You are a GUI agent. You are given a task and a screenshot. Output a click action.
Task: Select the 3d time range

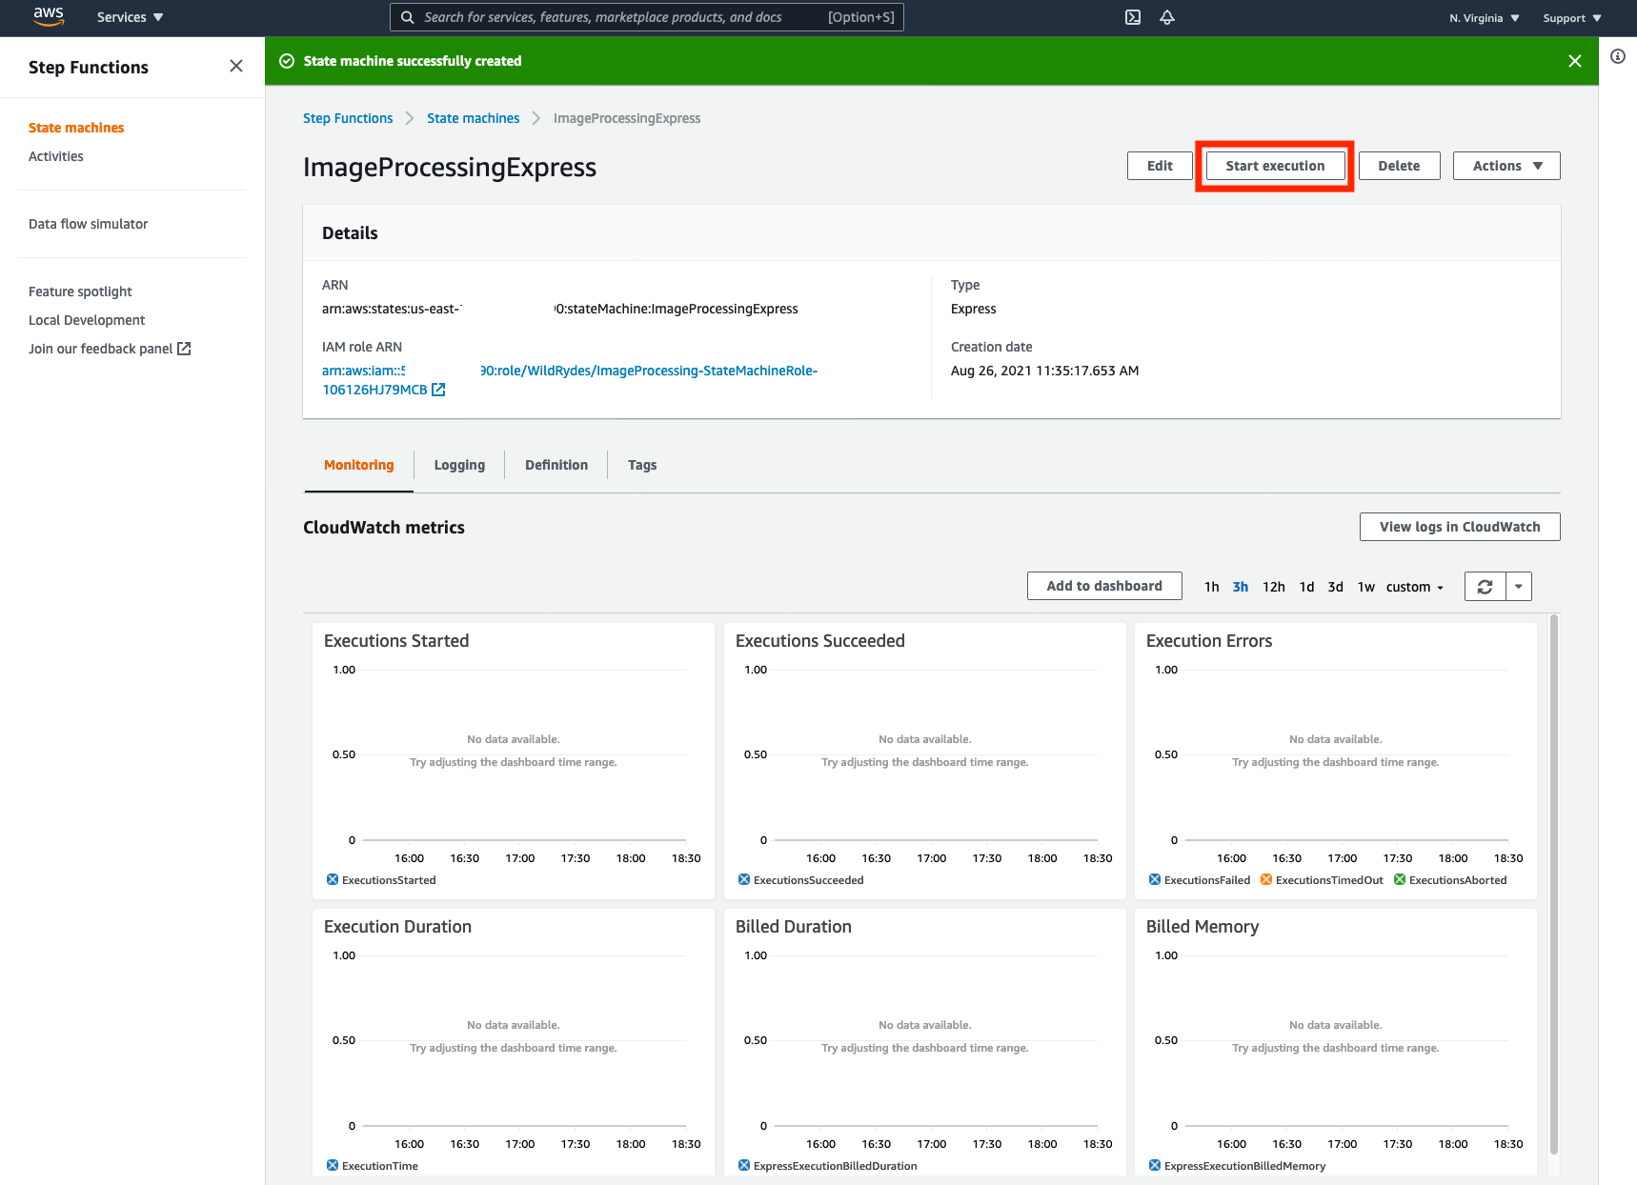point(1335,587)
